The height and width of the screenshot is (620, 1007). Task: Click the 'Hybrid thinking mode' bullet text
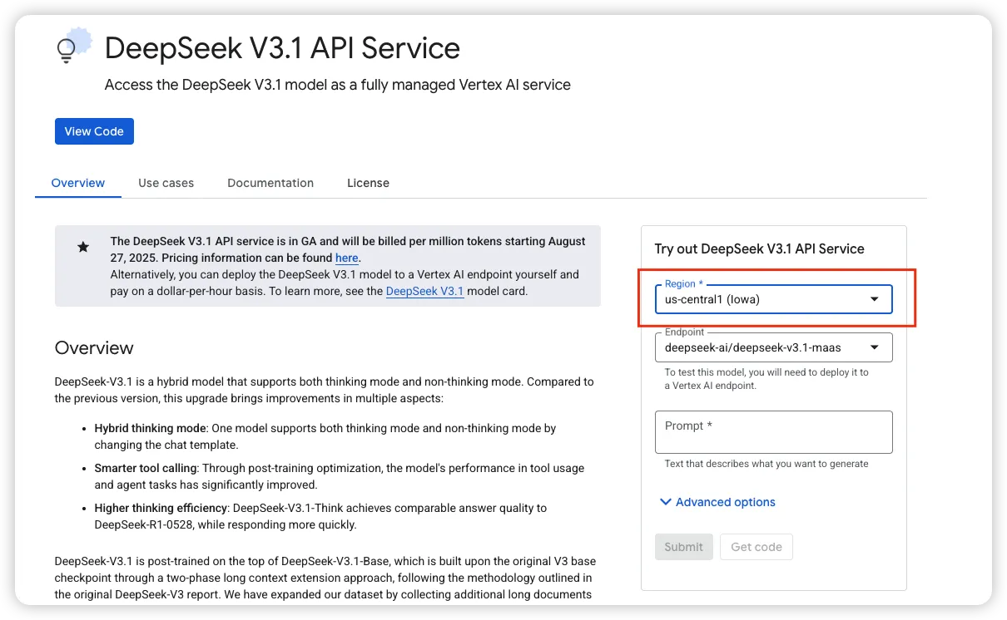[x=150, y=428]
